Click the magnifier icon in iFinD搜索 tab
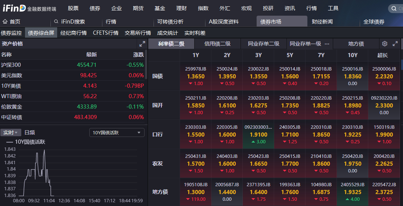 56,22
